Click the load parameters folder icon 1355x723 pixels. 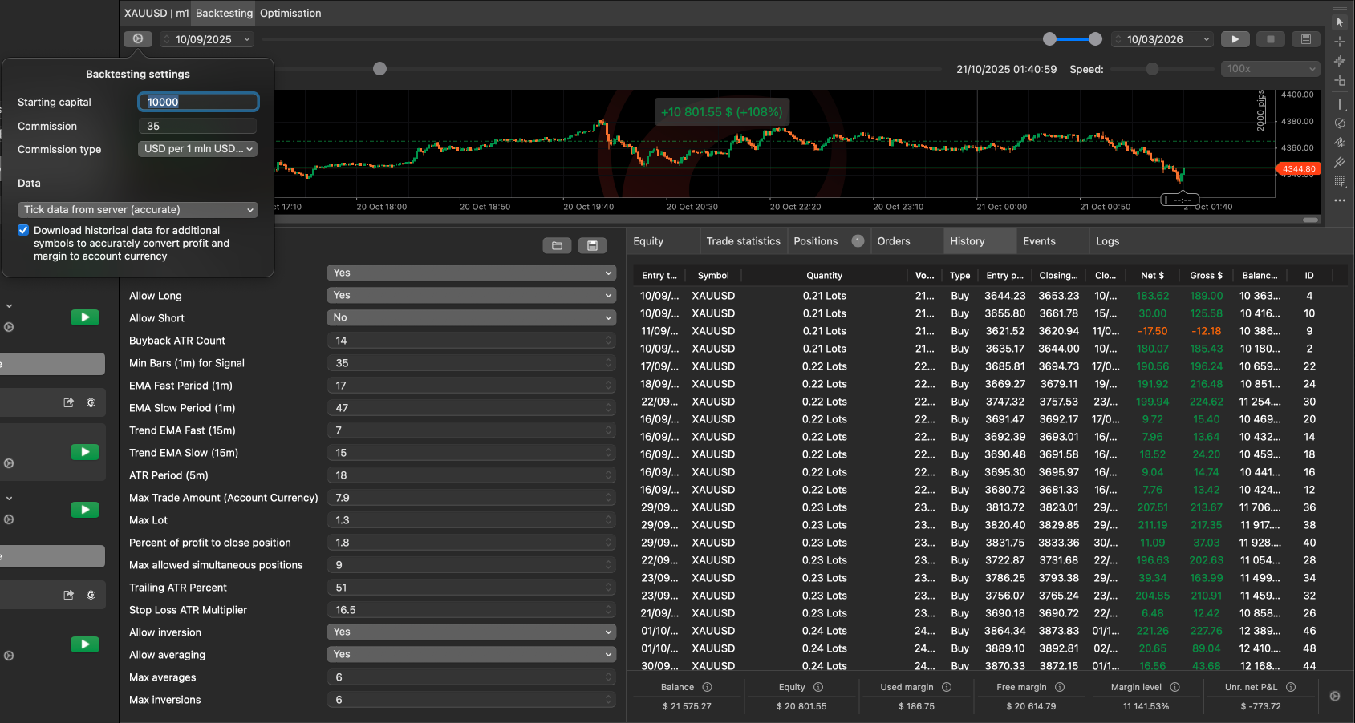(557, 245)
